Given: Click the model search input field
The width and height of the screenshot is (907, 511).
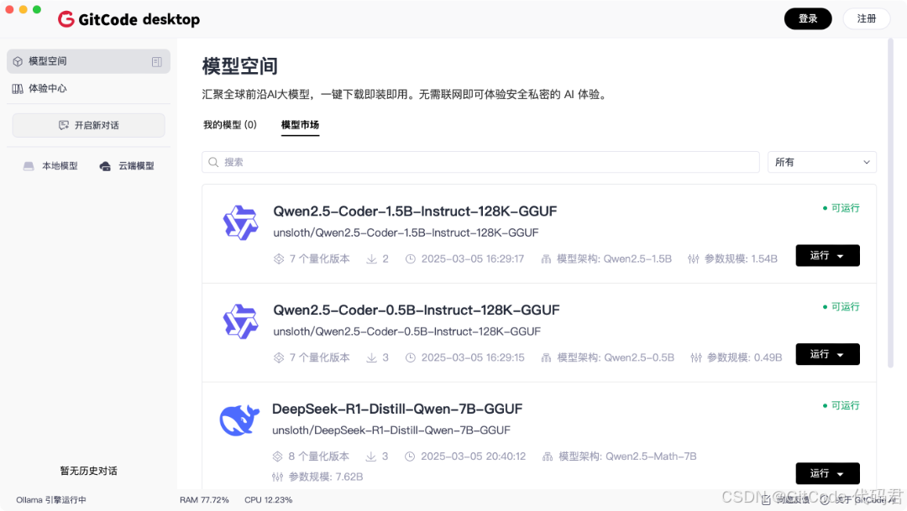Looking at the screenshot, I should click(x=480, y=163).
